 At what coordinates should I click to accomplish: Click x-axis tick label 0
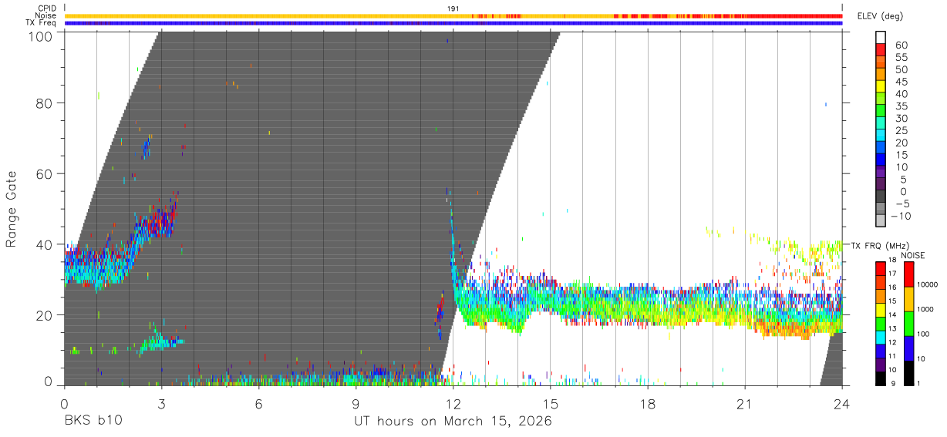tap(64, 405)
